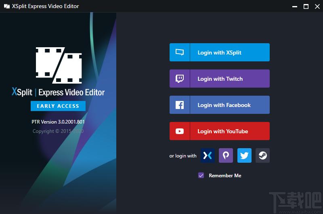The width and height of the screenshot is (323, 214).
Task: Maximize the editor login window
Action: coord(306,6)
